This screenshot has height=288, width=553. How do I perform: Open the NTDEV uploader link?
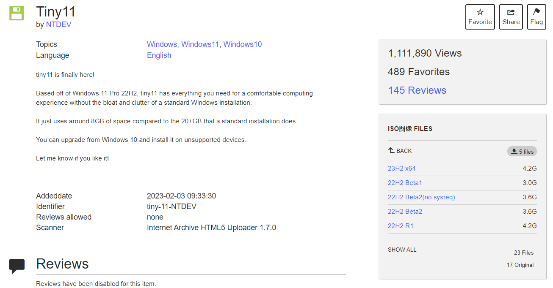pos(58,24)
